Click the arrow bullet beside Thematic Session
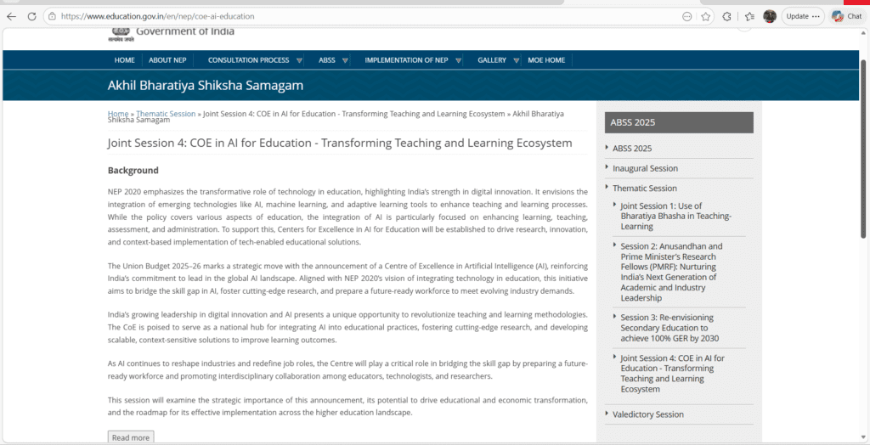 click(607, 187)
